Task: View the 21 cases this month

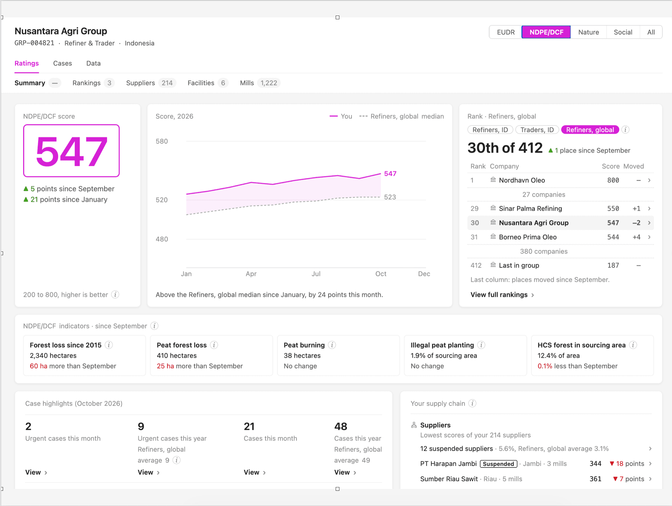Action: (254, 472)
